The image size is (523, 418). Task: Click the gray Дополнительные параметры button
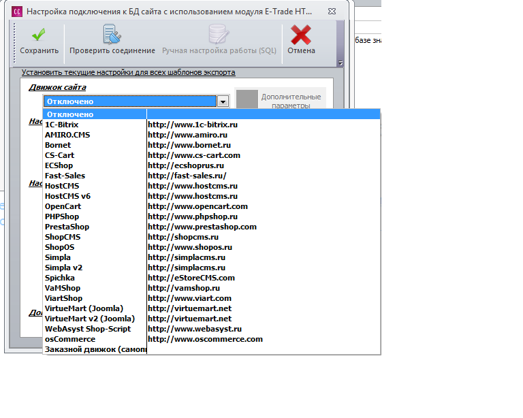[x=281, y=99]
